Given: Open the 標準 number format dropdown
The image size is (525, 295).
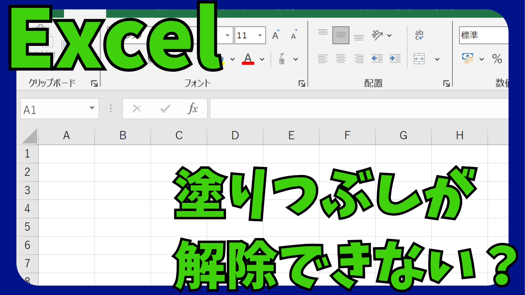Looking at the screenshot, I should [484, 35].
